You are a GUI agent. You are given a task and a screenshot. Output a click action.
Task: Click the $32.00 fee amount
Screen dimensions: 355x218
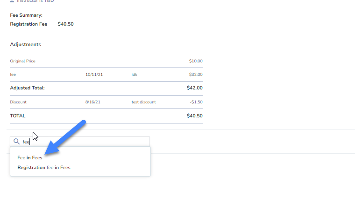point(196,75)
